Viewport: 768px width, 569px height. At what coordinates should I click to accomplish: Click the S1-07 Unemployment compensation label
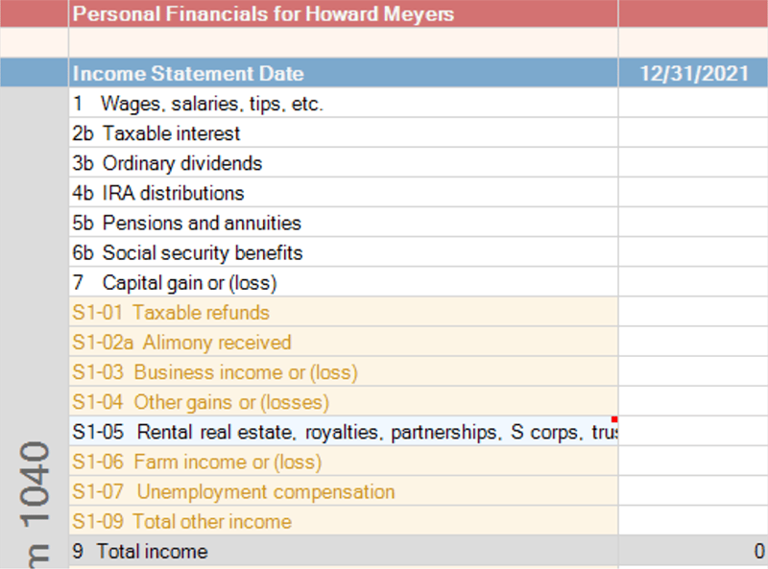click(233, 491)
